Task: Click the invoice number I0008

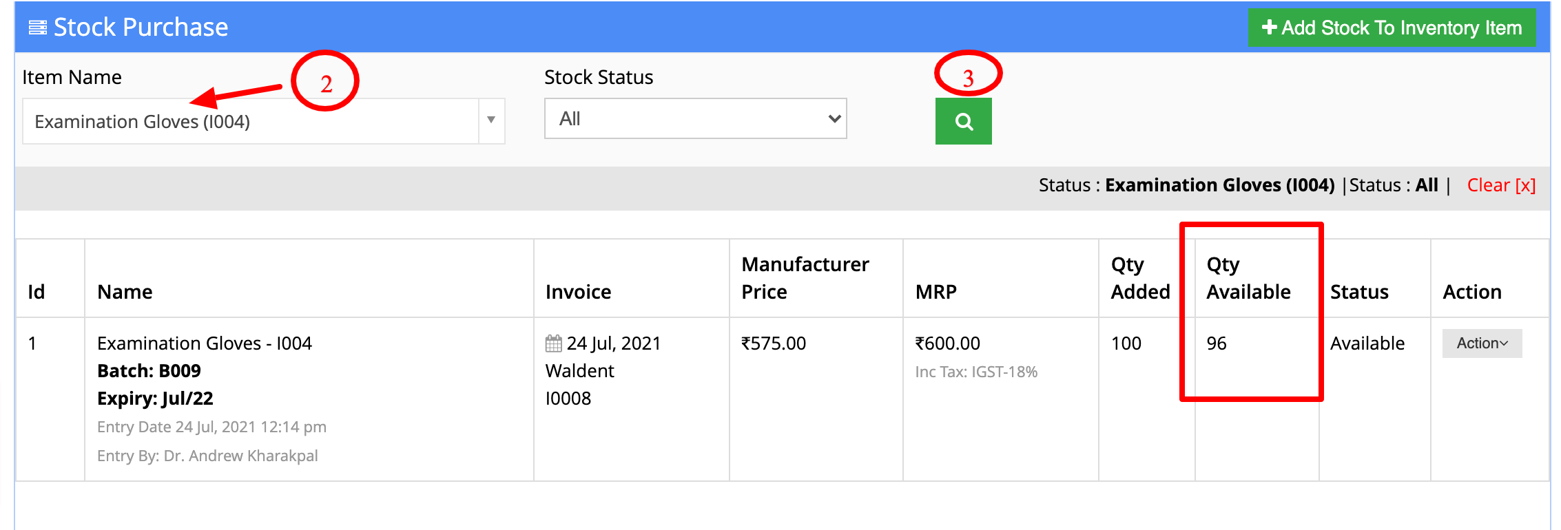Action: [x=568, y=398]
